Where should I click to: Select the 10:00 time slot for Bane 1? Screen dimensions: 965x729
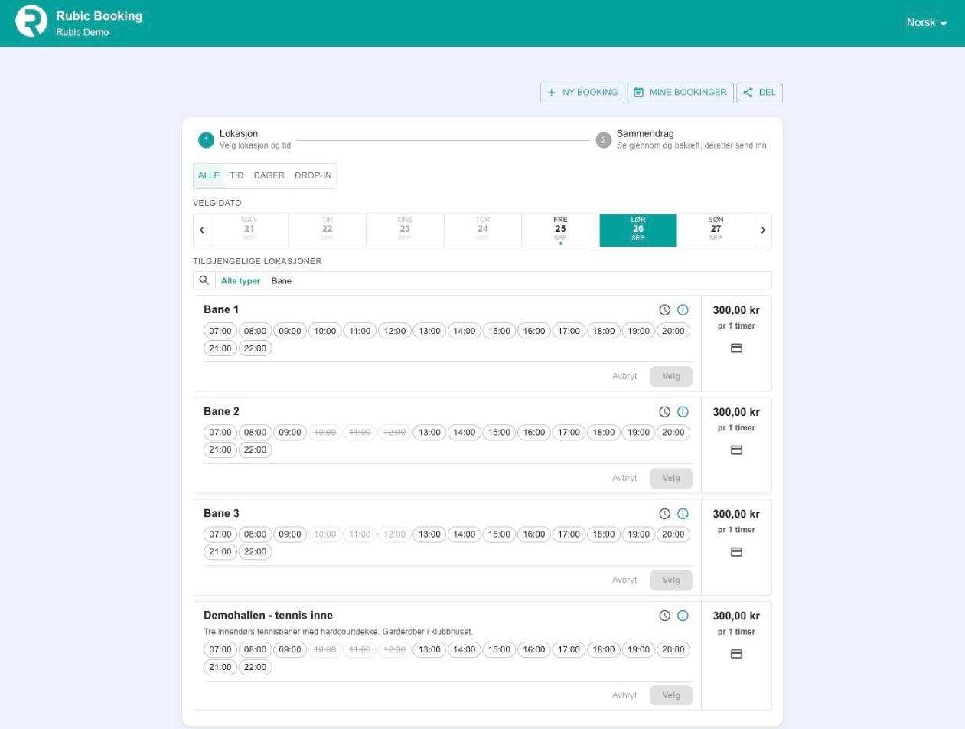[x=324, y=331]
